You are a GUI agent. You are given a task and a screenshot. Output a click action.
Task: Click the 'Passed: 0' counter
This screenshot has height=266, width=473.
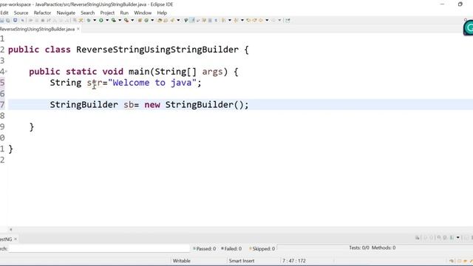click(205, 248)
